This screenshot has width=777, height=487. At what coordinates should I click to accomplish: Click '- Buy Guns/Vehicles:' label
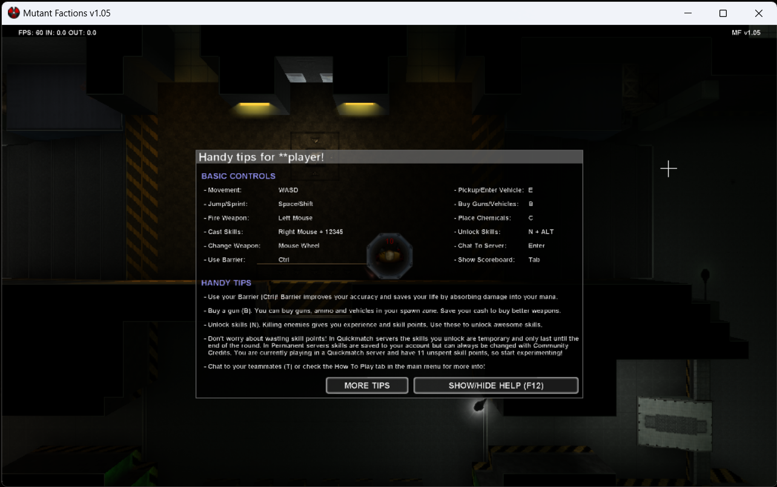485,204
